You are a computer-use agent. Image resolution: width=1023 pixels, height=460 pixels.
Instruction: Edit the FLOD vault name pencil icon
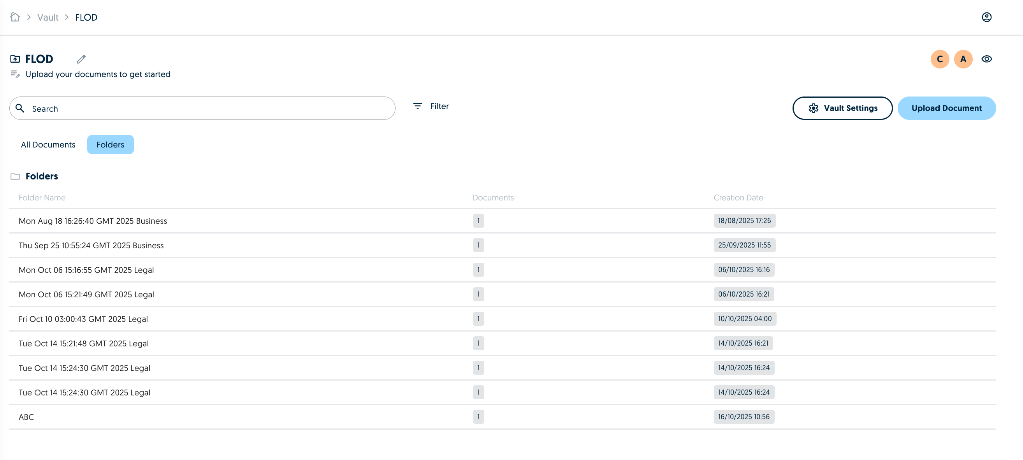(81, 59)
